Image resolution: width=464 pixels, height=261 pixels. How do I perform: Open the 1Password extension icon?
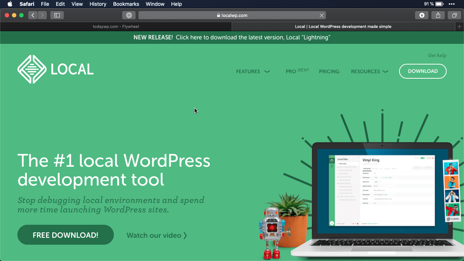click(129, 15)
